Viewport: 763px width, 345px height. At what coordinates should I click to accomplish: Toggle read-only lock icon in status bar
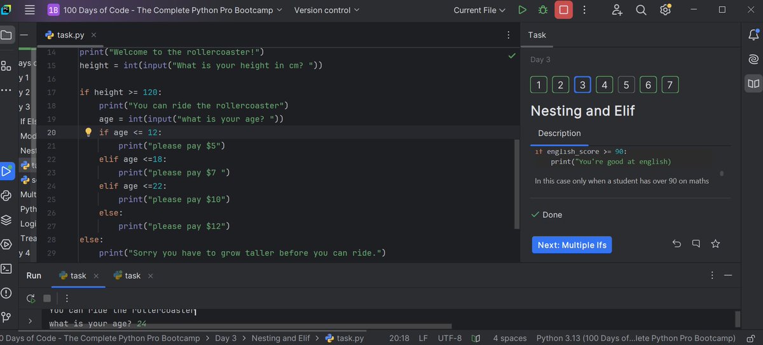(x=751, y=338)
